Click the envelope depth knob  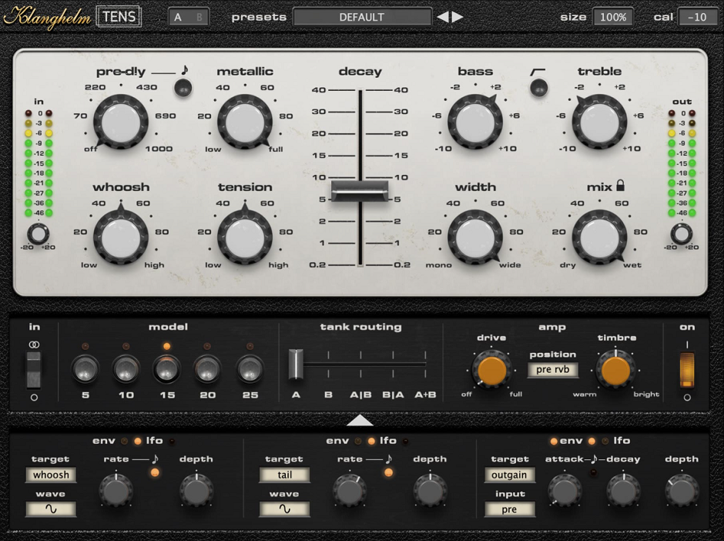(682, 489)
